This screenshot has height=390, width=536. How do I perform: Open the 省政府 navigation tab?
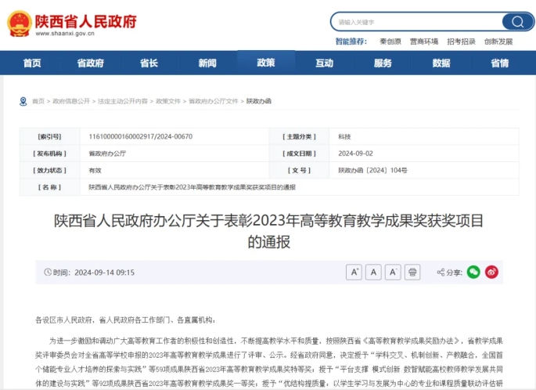click(90, 63)
